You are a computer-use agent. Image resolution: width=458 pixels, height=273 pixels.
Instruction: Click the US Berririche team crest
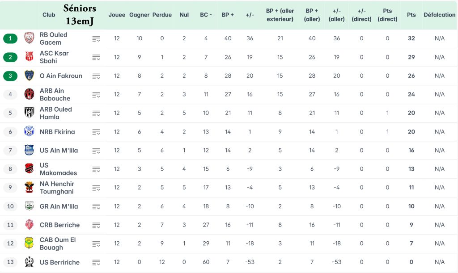[x=29, y=262]
